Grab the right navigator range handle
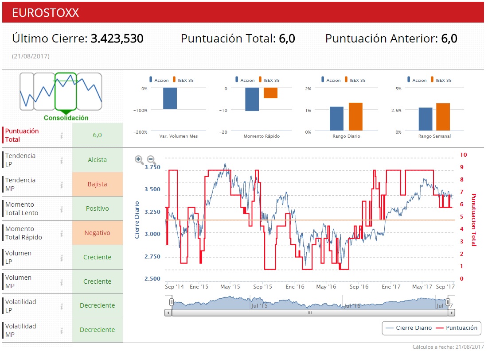The width and height of the screenshot is (488, 351). click(448, 302)
